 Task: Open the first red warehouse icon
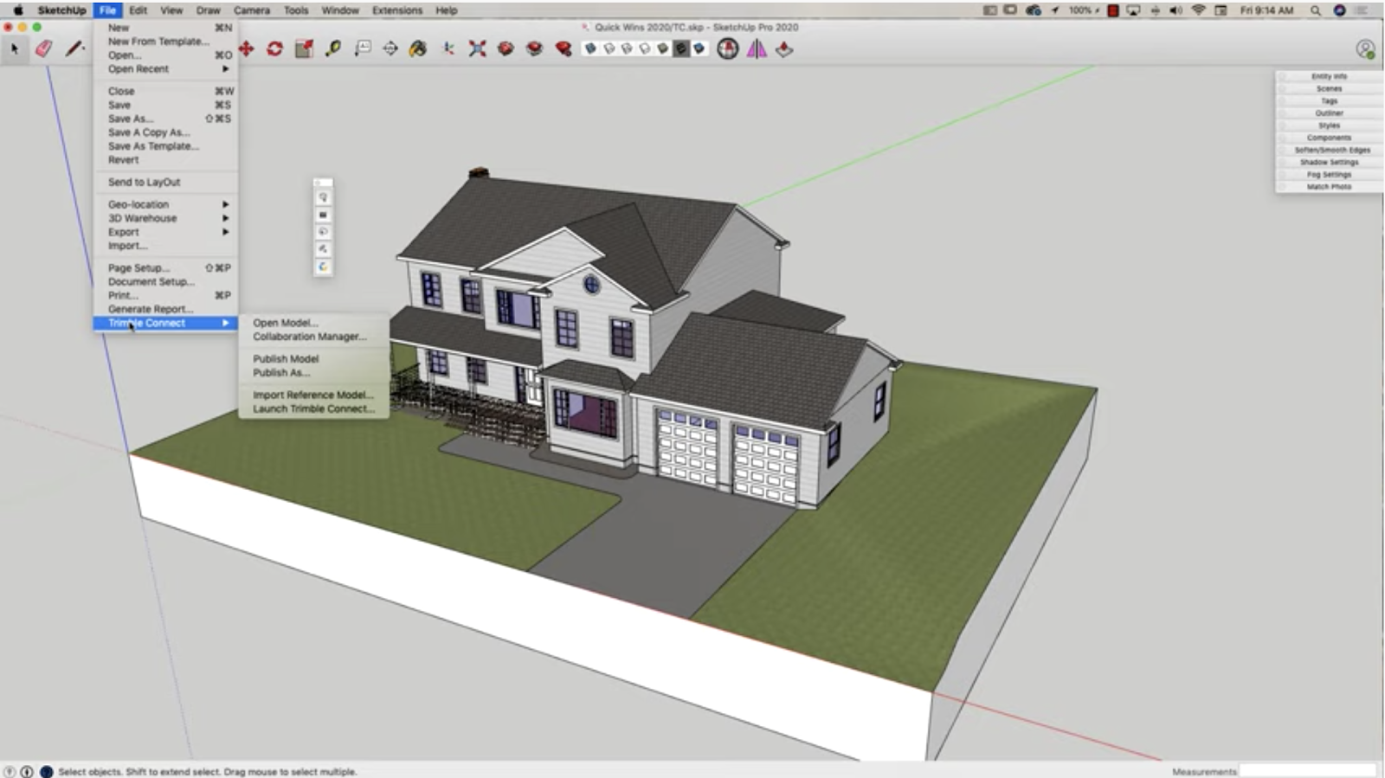(x=506, y=49)
